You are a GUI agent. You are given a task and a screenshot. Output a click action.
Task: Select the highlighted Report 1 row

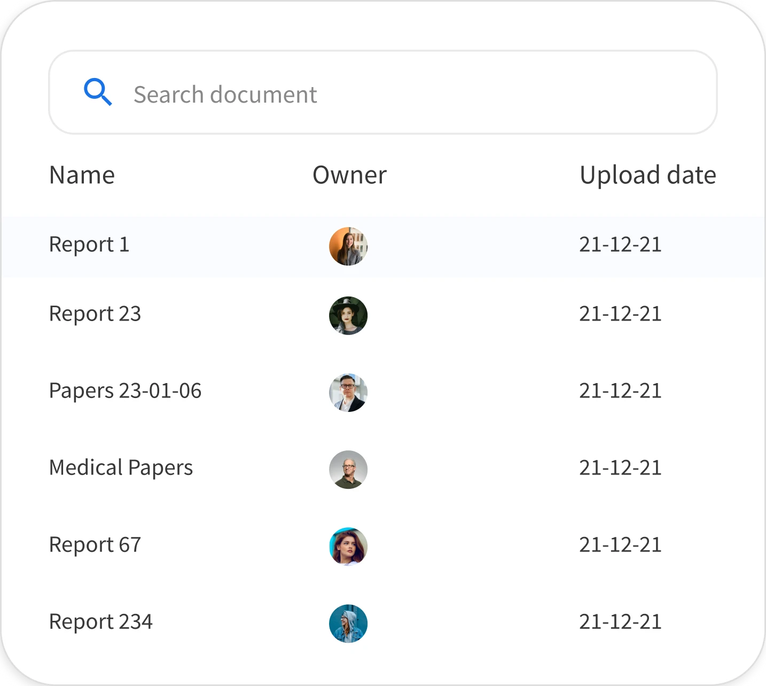(383, 246)
